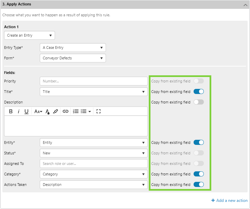
Task: Expand the editor to fullscreen
Action: (99, 111)
